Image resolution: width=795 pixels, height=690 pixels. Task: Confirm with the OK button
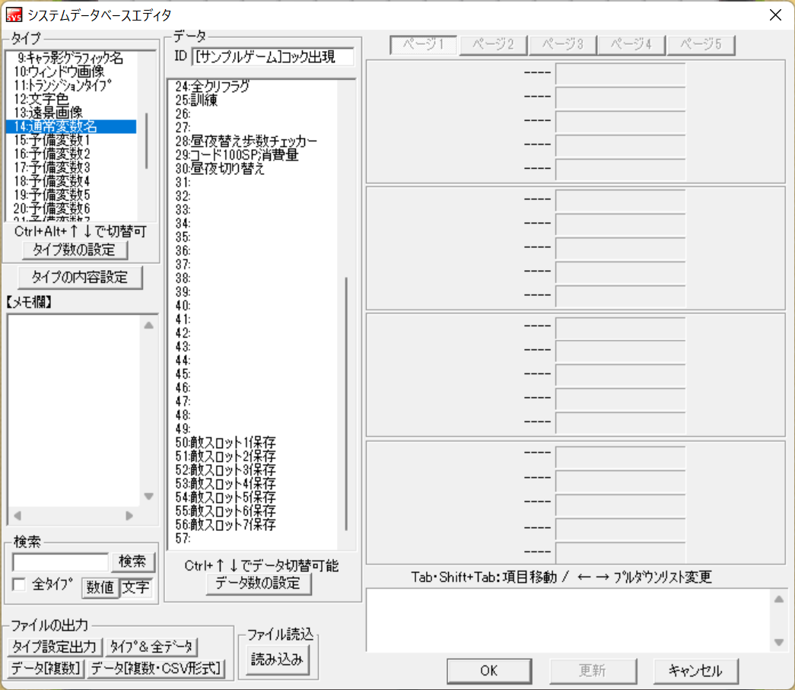pos(489,671)
